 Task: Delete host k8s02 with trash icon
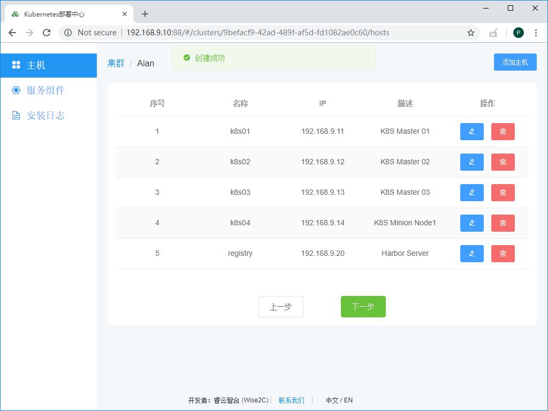503,162
